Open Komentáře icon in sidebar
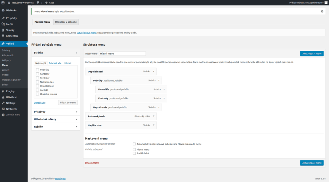 tap(3, 36)
